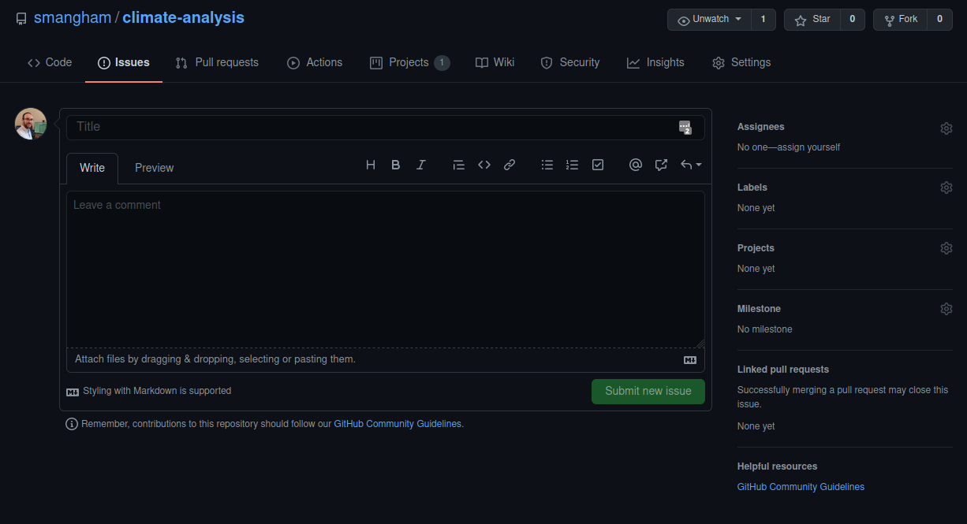Screen dimensions: 967x524
Task: Apply italic formatting icon
Action: tap(421, 165)
